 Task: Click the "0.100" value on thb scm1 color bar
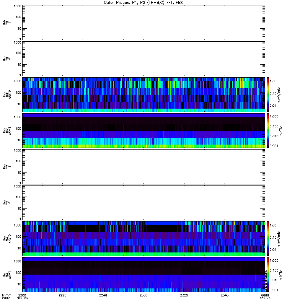click(x=274, y=126)
